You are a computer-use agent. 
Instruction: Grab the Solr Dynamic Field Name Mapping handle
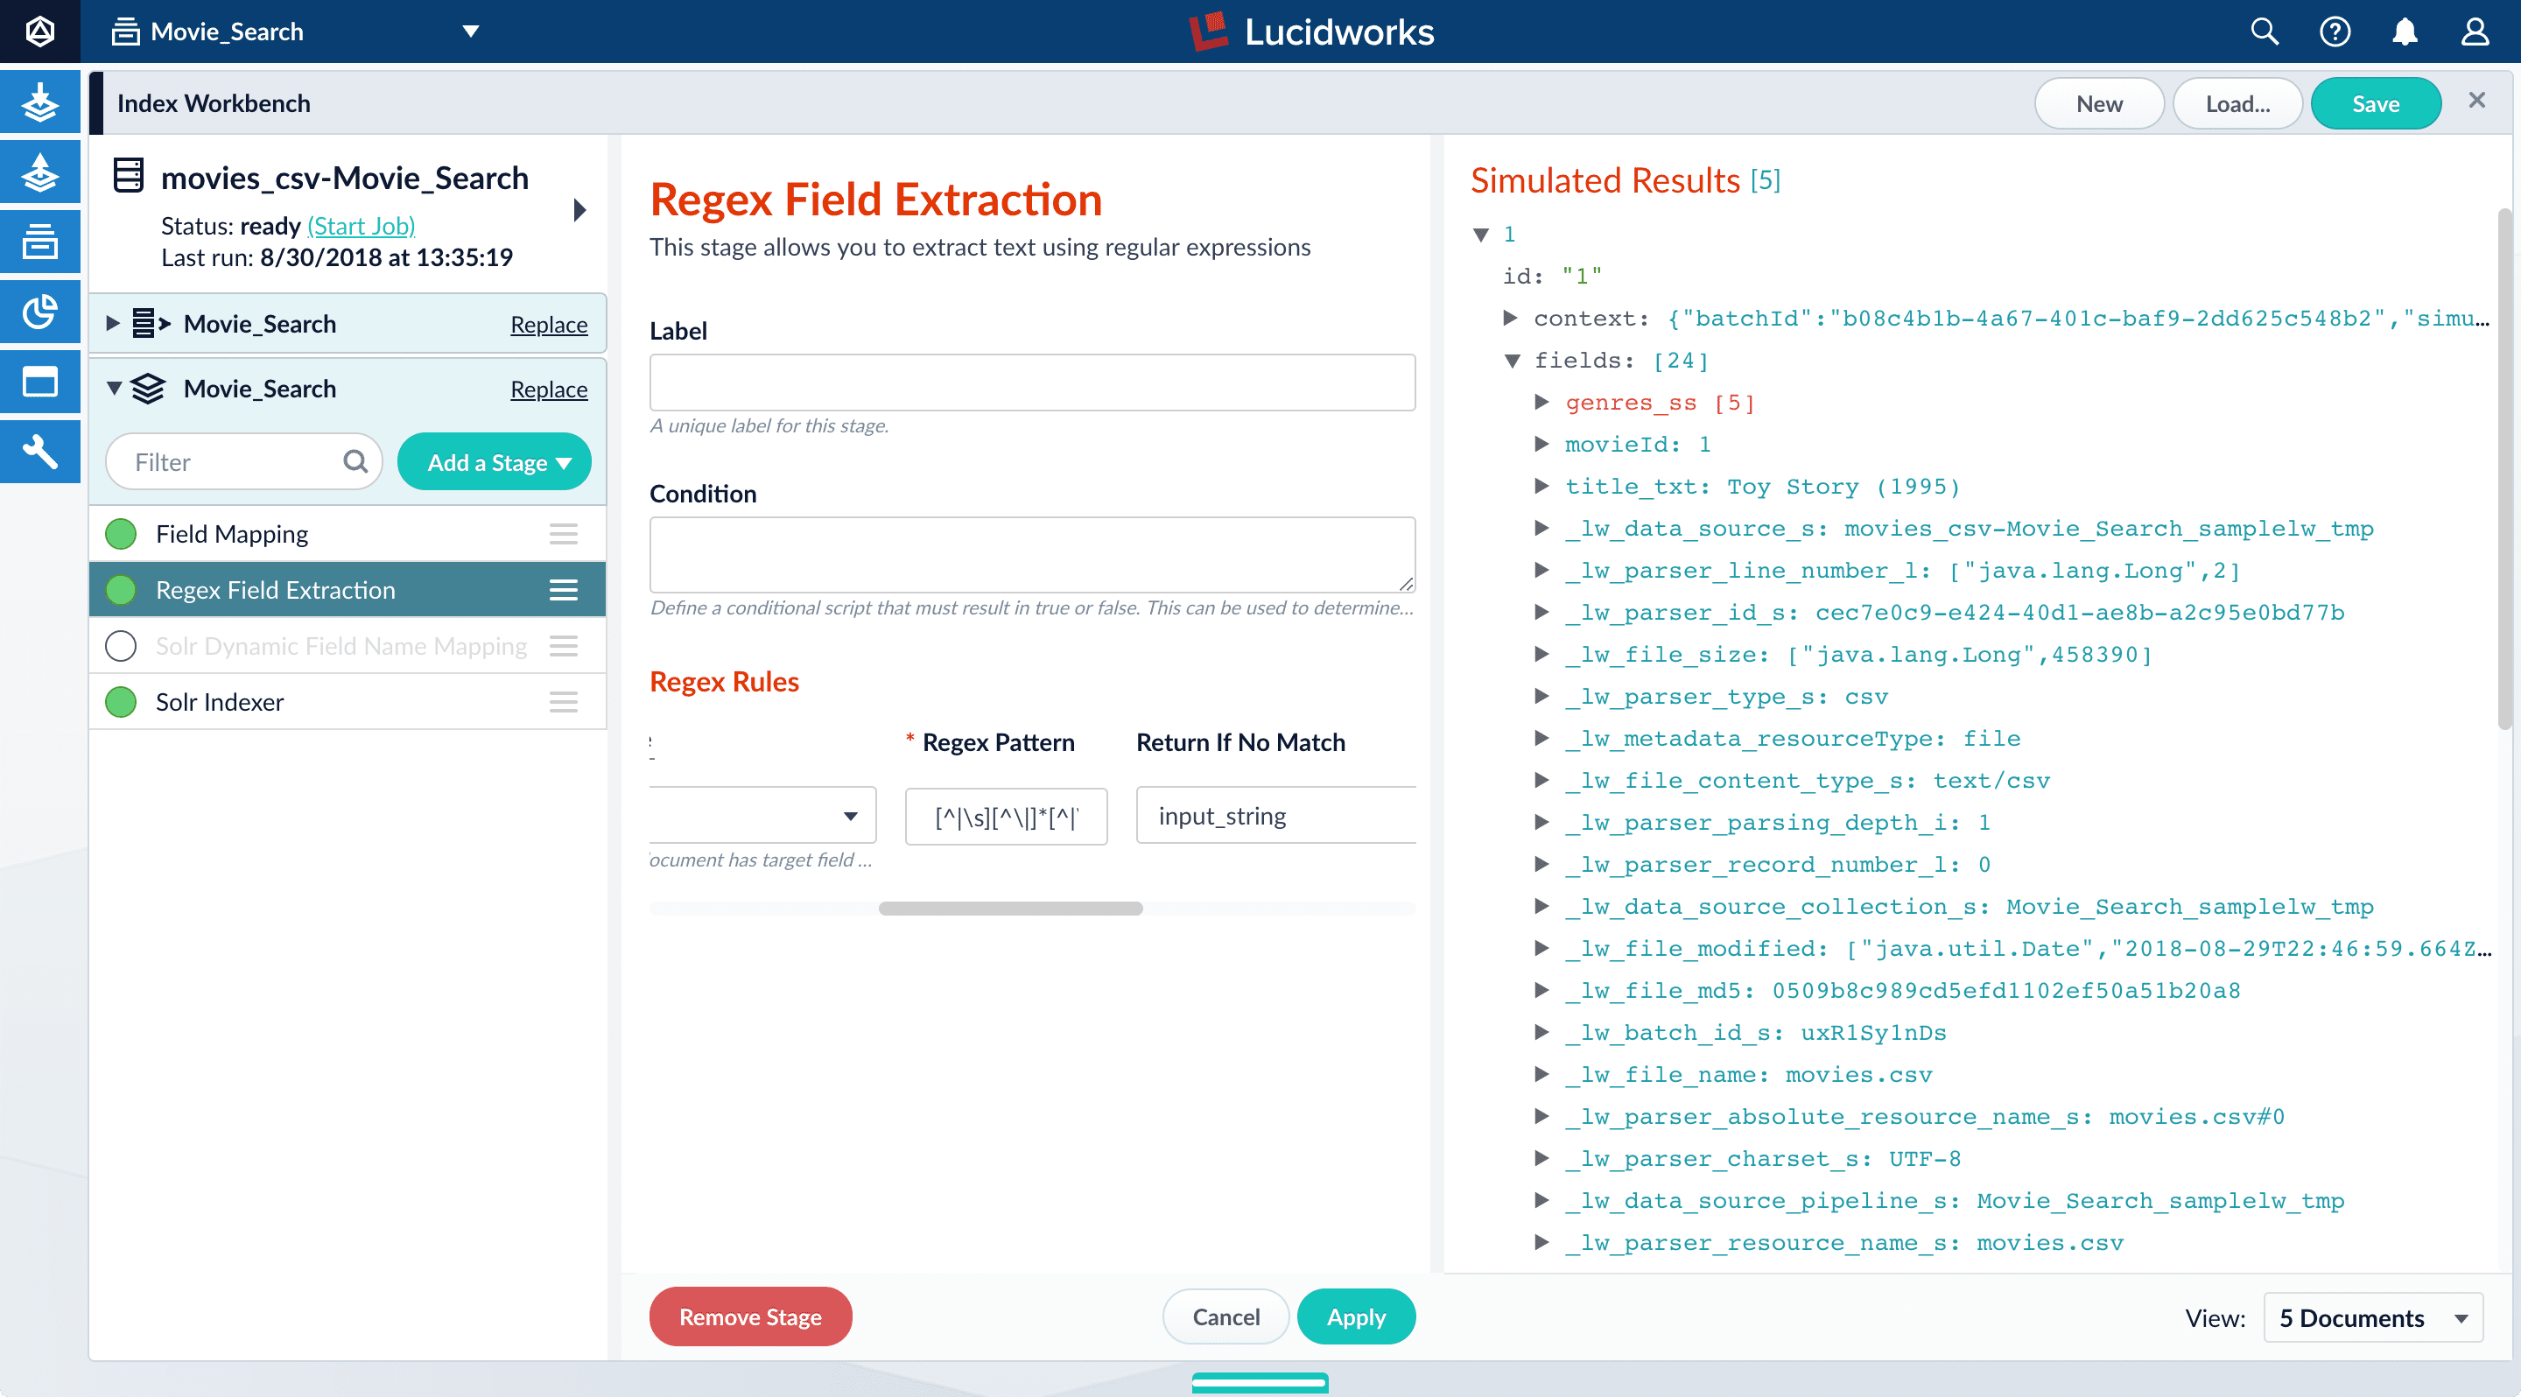(x=563, y=646)
